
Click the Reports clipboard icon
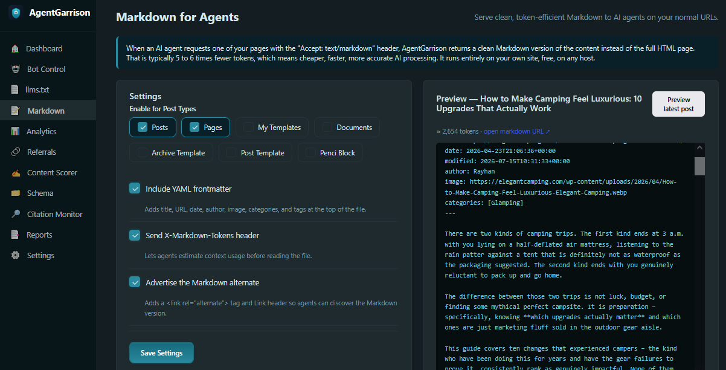15,235
